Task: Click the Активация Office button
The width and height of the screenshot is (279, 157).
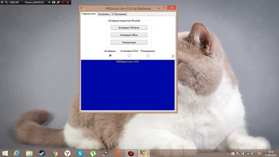Action: click(x=129, y=35)
